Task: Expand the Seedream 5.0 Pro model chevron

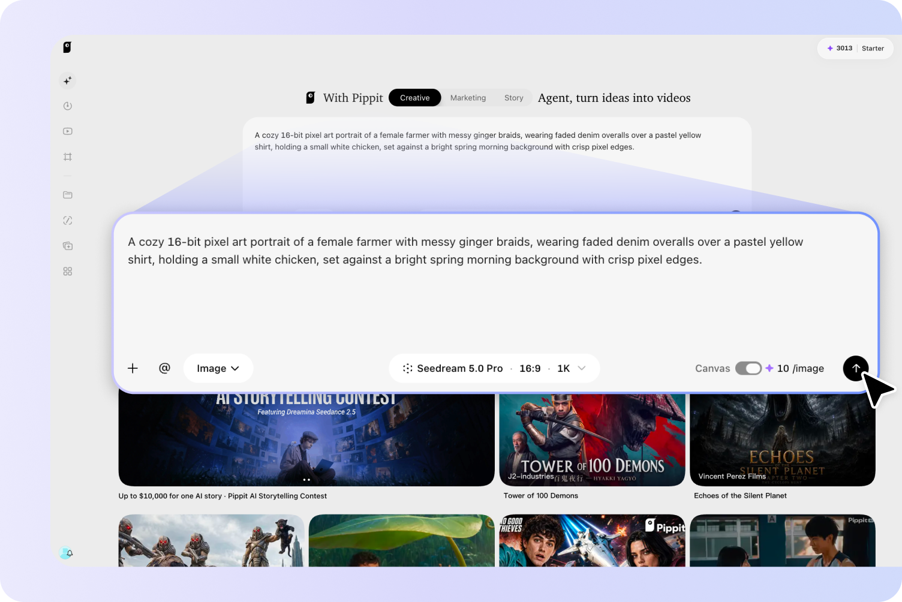Action: coord(582,368)
